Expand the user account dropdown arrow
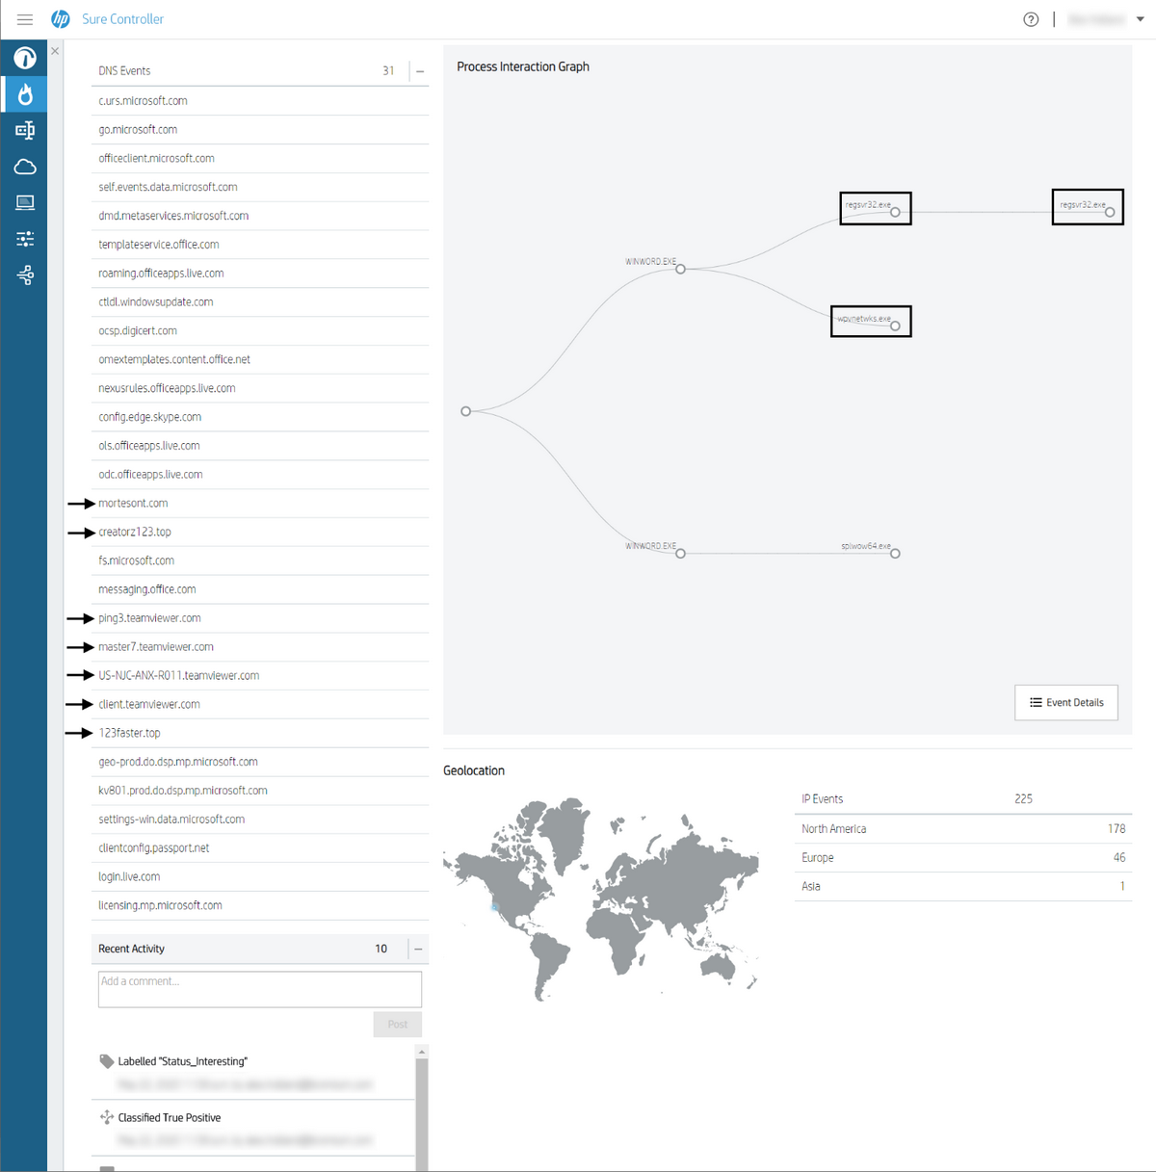 point(1141,19)
